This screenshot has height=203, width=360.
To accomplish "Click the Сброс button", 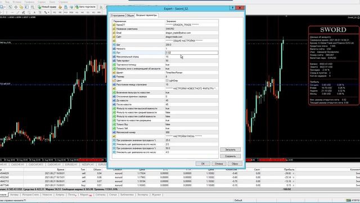I will tap(235, 164).
